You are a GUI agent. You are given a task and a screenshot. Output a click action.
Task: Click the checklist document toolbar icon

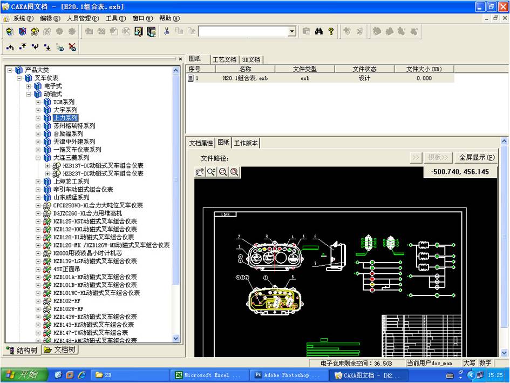point(139,31)
